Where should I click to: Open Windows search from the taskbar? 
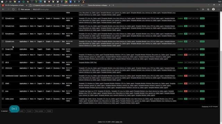6,2
